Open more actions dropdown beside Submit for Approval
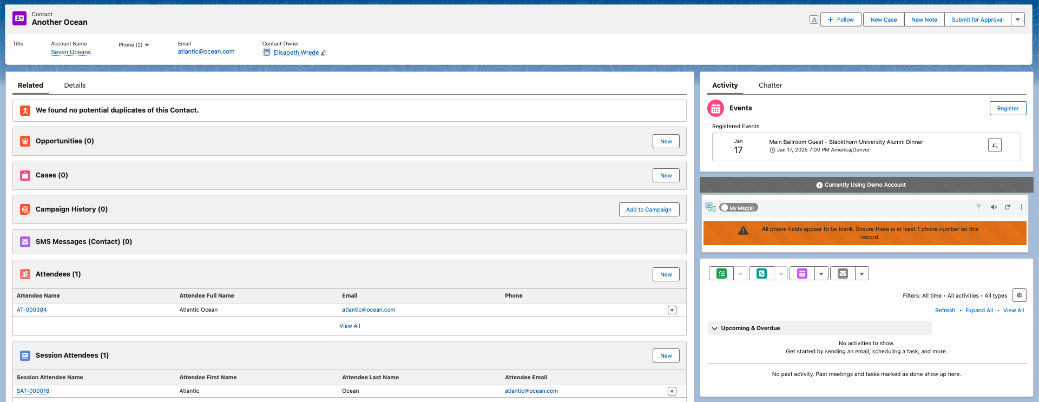 [1017, 19]
